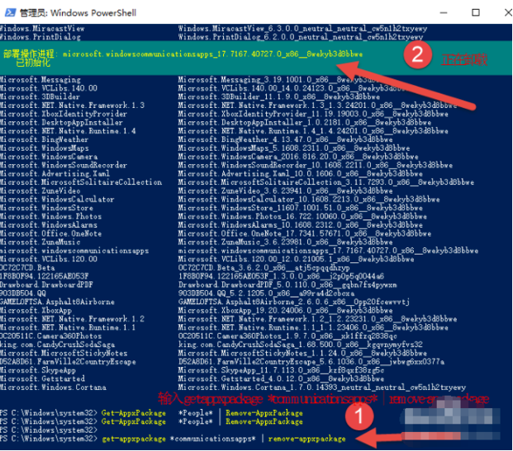
Task: Click the Microsoft.SkypeApp package name
Action: click(35, 371)
